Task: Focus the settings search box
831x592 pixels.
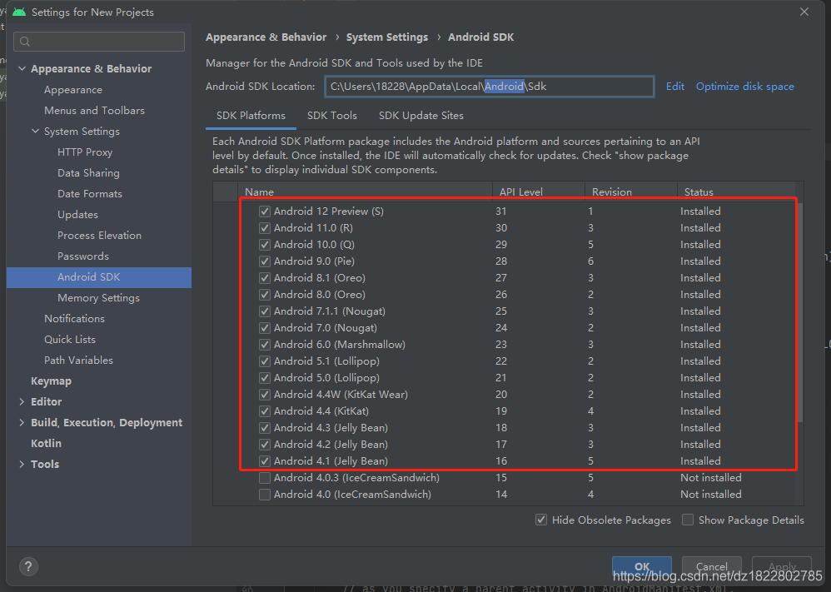Action: click(x=99, y=42)
